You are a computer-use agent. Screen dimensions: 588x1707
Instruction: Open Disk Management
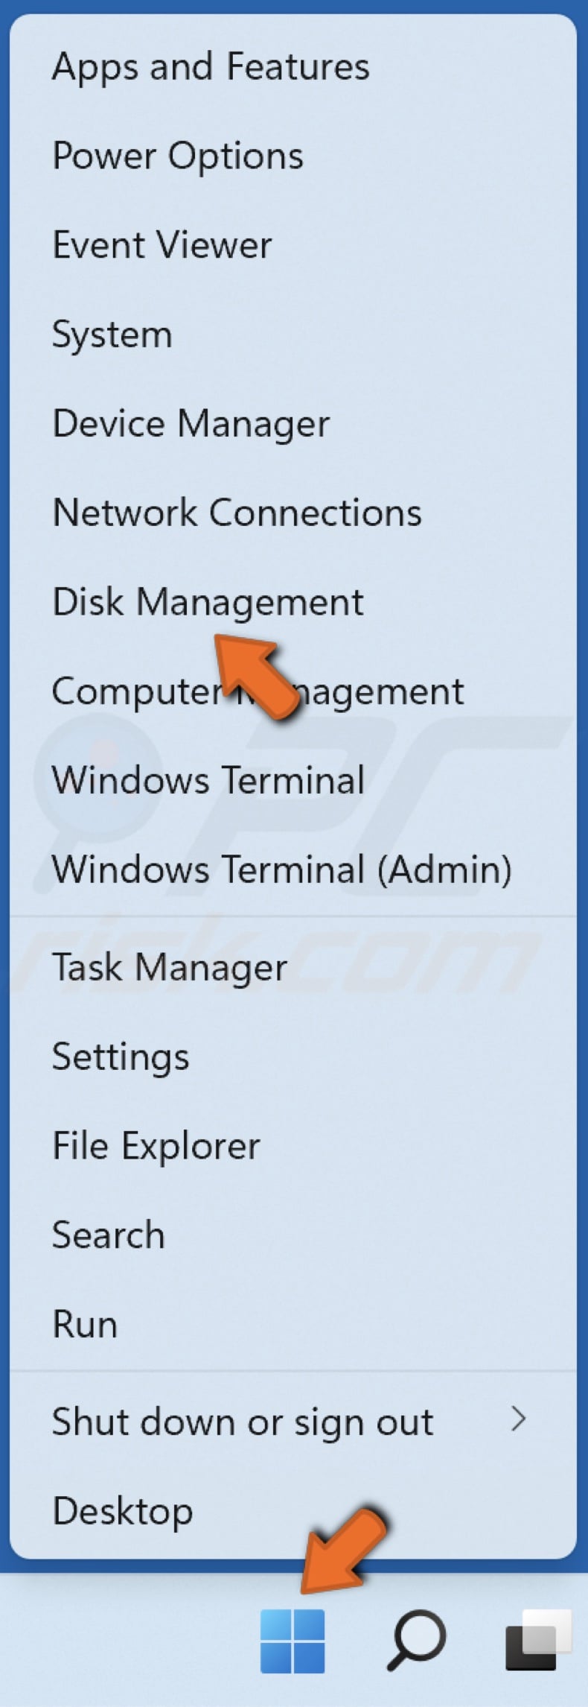click(208, 601)
